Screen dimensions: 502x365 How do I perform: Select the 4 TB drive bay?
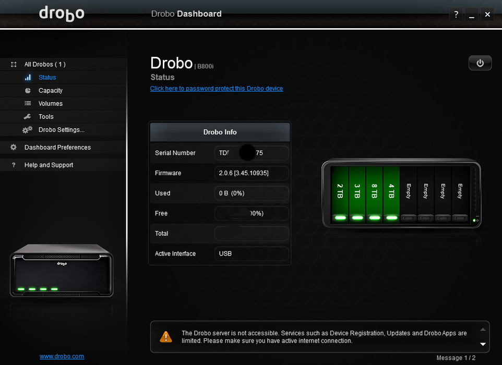pyautogui.click(x=391, y=194)
